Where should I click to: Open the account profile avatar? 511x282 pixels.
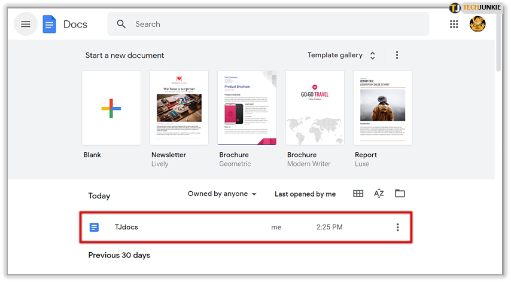[x=477, y=24]
